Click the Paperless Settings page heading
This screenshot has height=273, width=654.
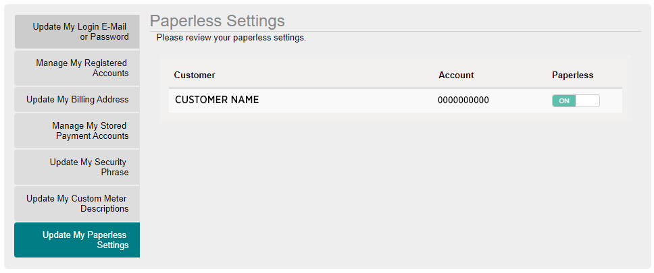pos(217,21)
